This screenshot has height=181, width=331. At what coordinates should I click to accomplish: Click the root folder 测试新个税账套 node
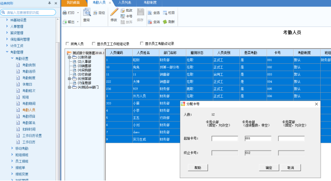click(x=86, y=53)
